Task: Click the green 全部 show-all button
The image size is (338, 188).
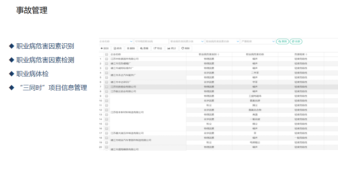Action: pos(296,42)
